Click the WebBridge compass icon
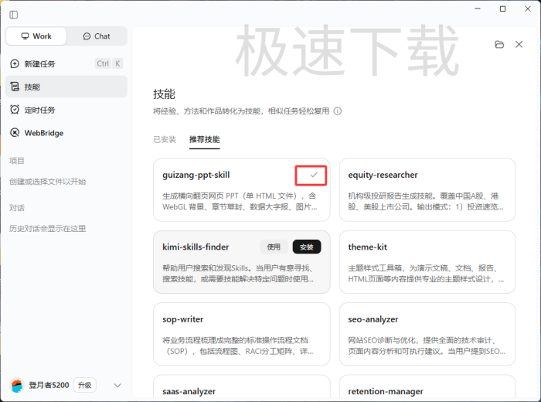This screenshot has width=541, height=402. 15,133
